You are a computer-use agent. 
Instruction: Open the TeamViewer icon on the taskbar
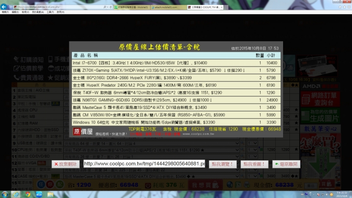pyautogui.click(x=39, y=194)
